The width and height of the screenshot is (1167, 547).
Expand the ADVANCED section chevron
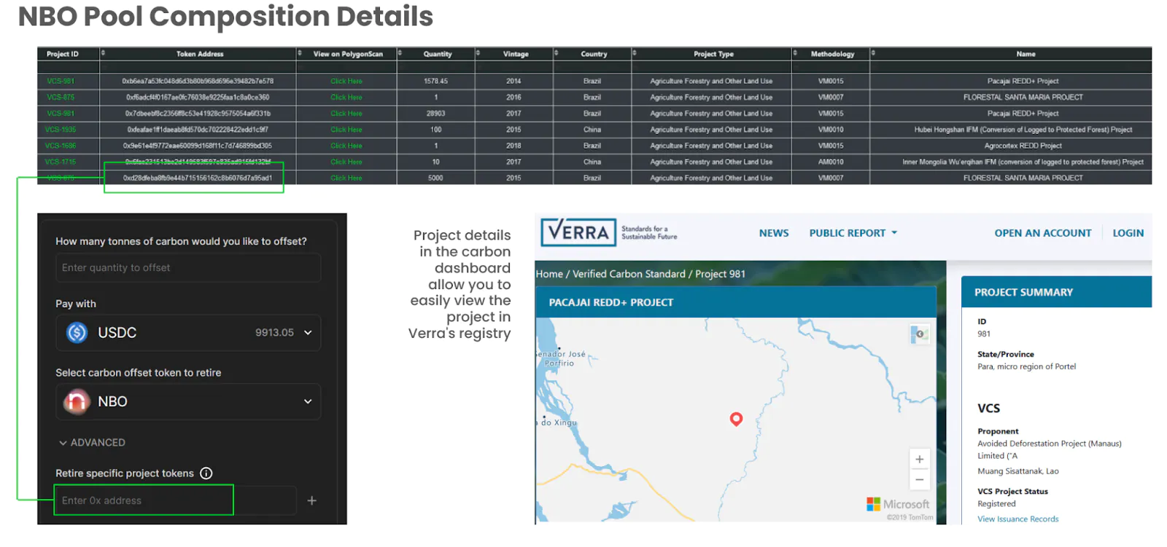pyautogui.click(x=63, y=443)
